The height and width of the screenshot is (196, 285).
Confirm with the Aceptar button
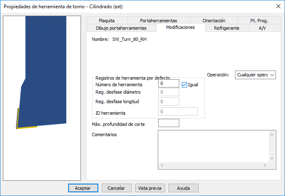point(83,188)
